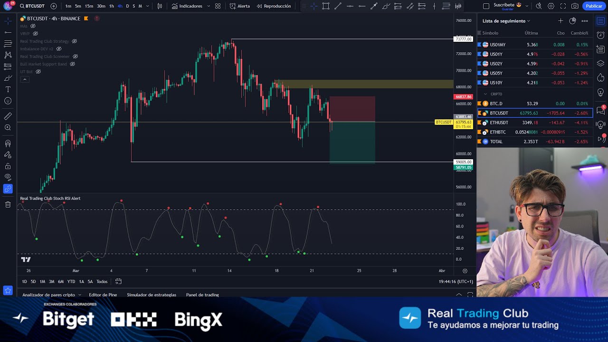Open the favorites star toolbar button
This screenshot has height=342, width=608.
coord(8,290)
